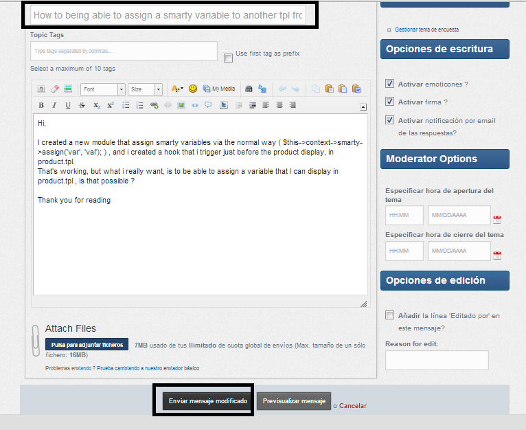Open the Font dropdown
The height and width of the screenshot is (430, 526).
[x=102, y=89]
